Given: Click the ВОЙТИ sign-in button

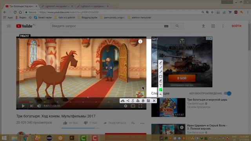Looking at the screenshot, I should [x=236, y=26].
